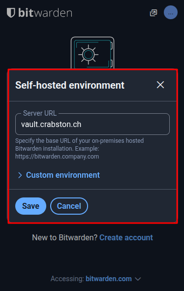The height and width of the screenshot is (291, 184).
Task: Click the safe dial in the illustration
Action: (88, 54)
